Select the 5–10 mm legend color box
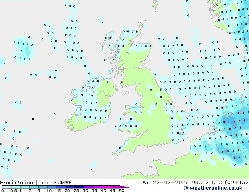The width and height of the screenshot is (249, 192). pos(43,187)
